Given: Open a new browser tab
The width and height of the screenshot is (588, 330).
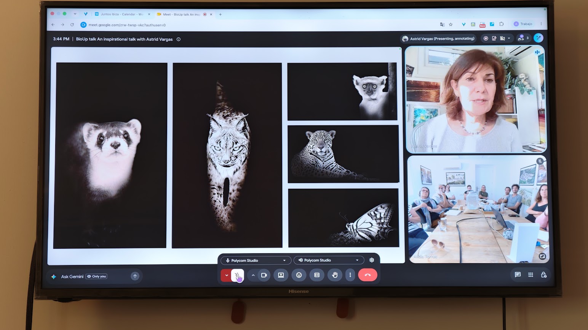Looking at the screenshot, I should click(x=220, y=14).
